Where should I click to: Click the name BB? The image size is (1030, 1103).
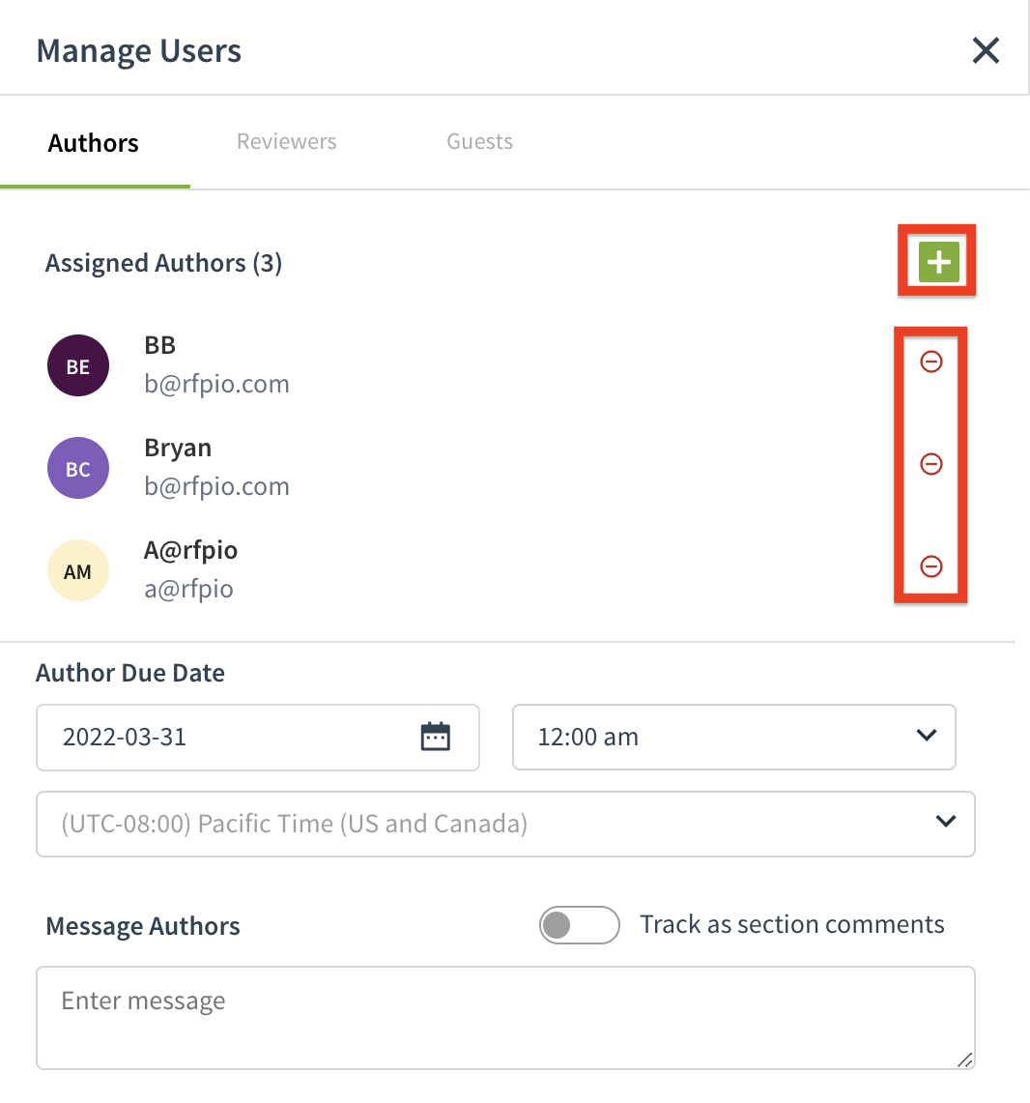(x=159, y=345)
